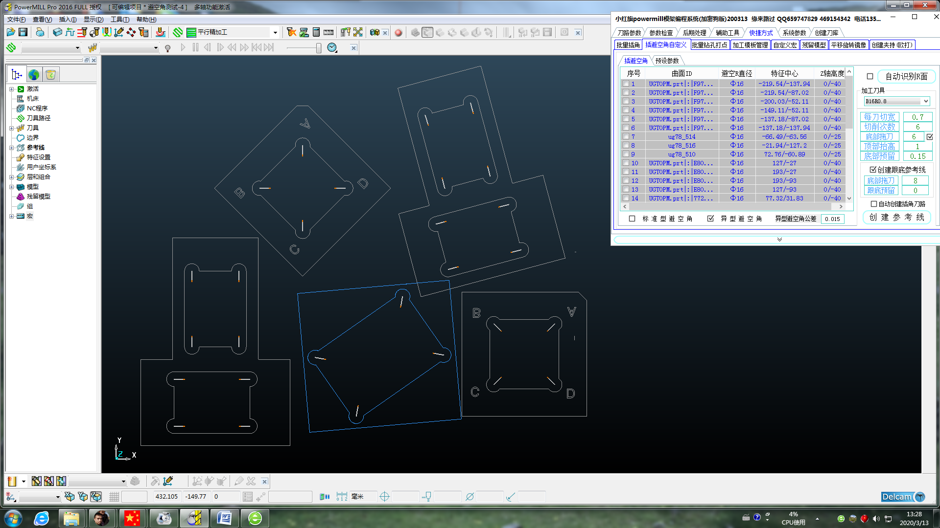Click the print icon in toolbar

[x=40, y=32]
